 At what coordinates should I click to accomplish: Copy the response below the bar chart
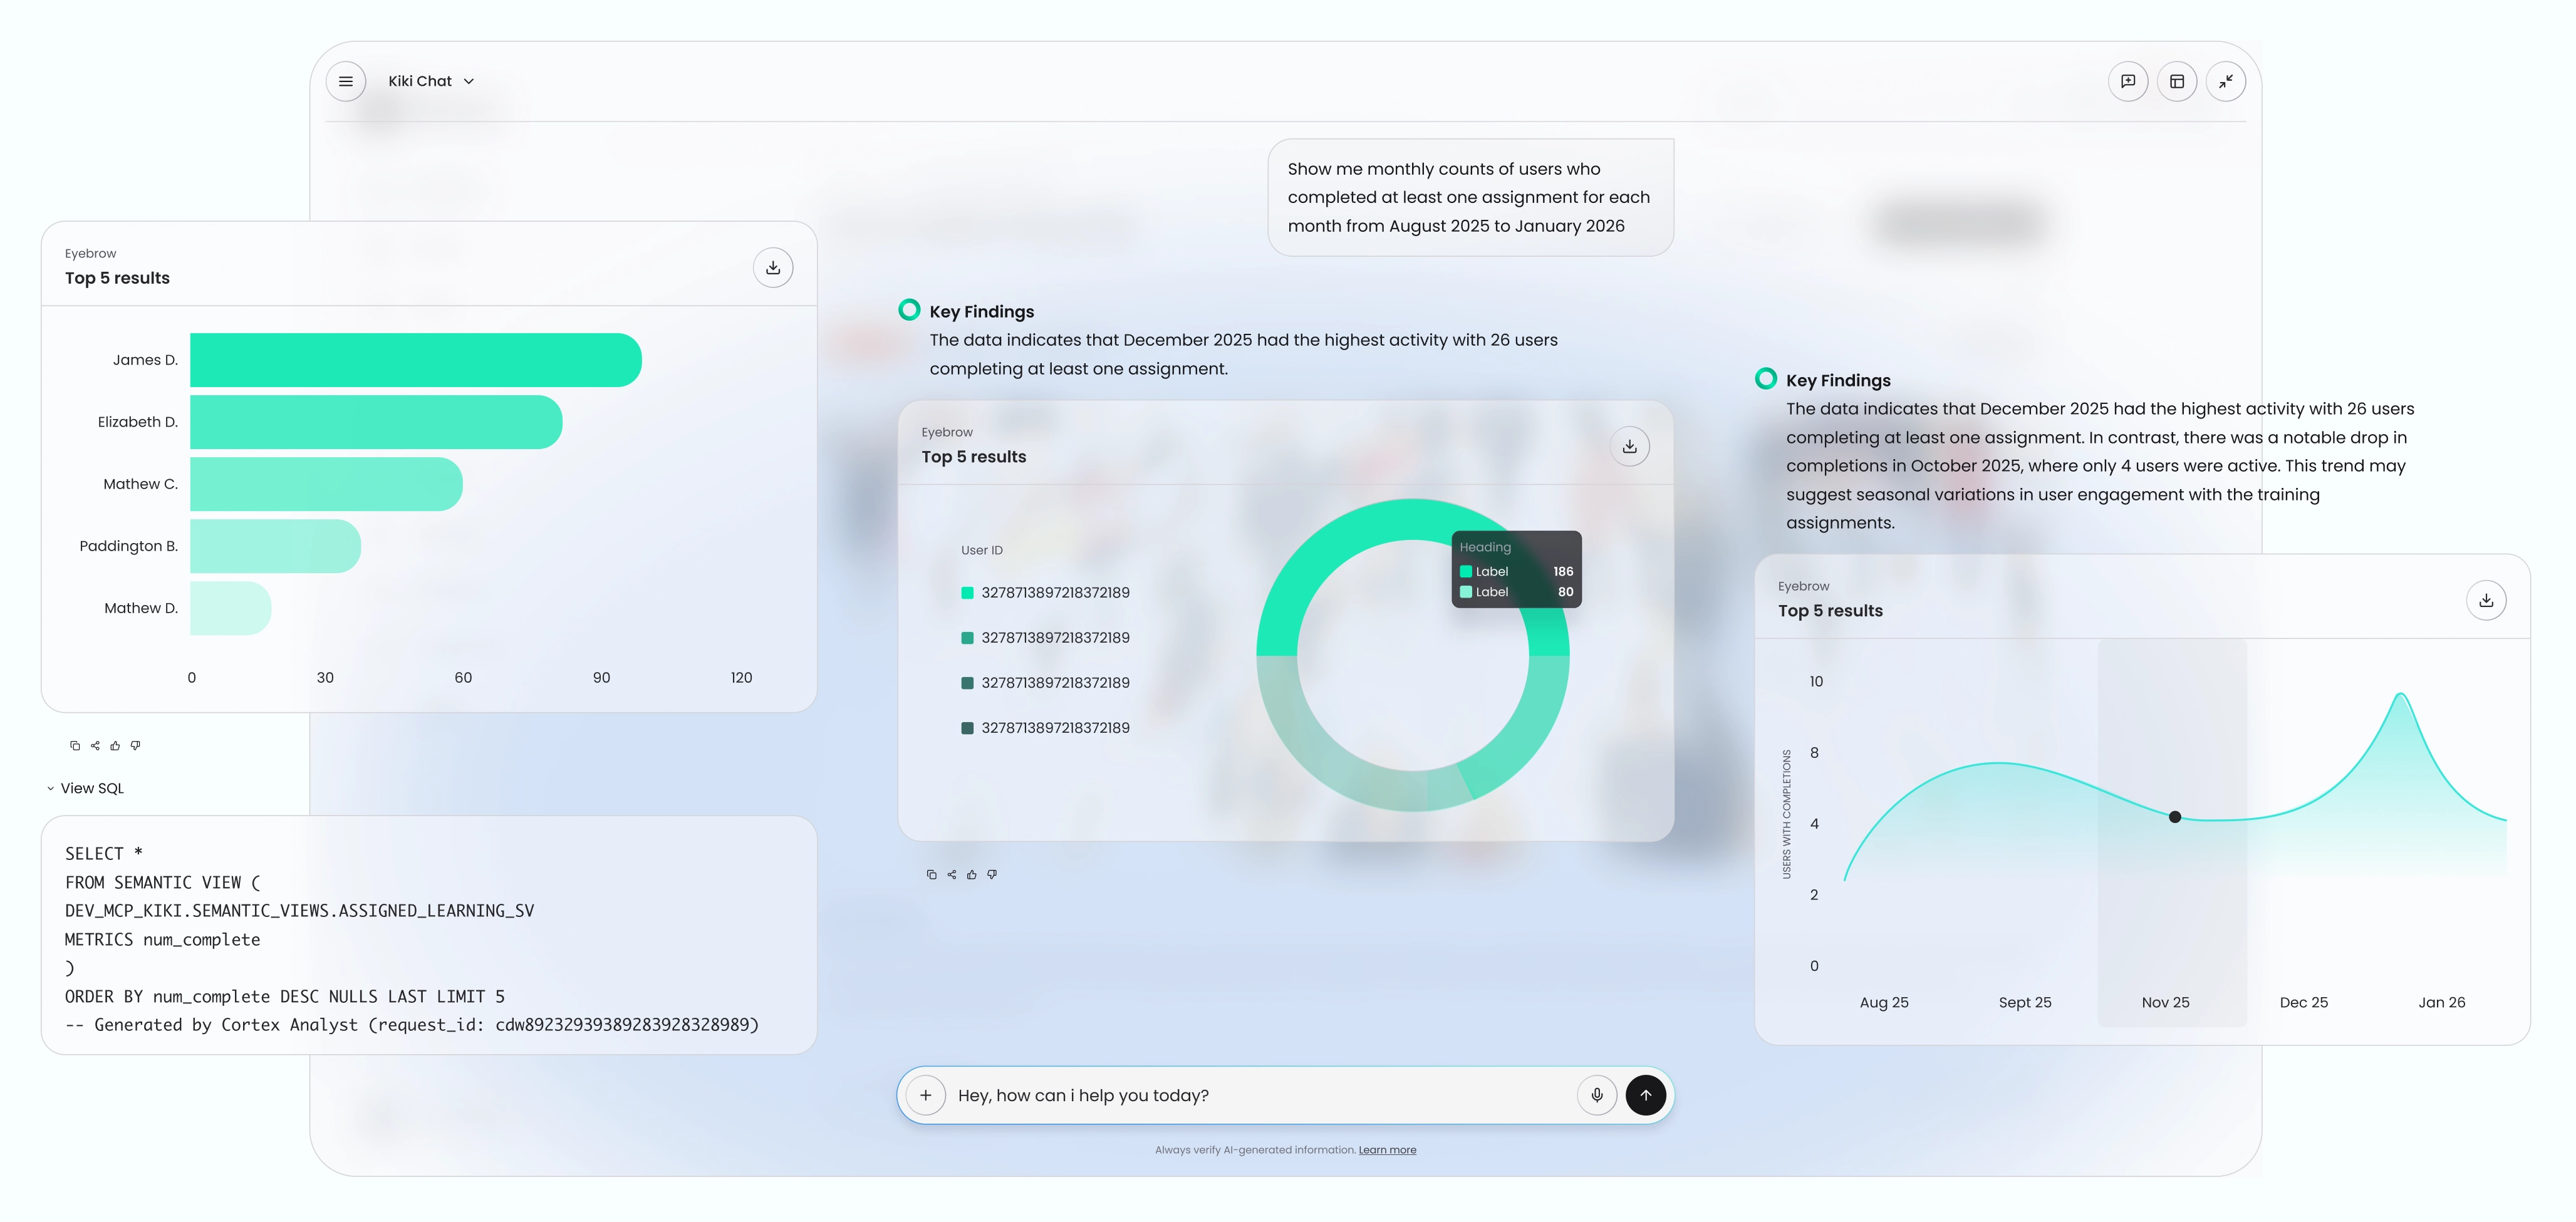coord(75,745)
